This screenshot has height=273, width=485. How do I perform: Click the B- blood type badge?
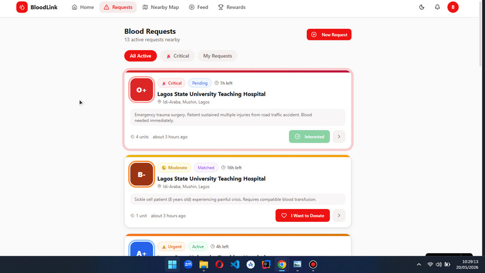click(141, 174)
